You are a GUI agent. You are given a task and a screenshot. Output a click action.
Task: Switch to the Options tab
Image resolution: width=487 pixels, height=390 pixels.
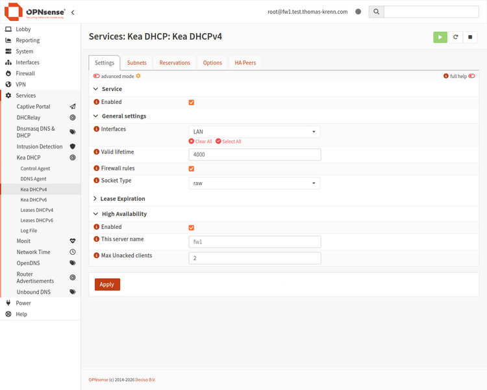click(x=212, y=63)
